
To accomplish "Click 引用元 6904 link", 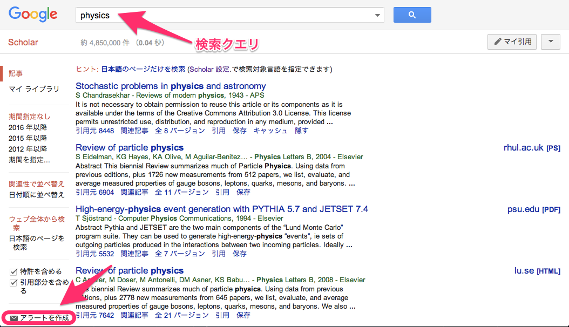I will click(94, 193).
